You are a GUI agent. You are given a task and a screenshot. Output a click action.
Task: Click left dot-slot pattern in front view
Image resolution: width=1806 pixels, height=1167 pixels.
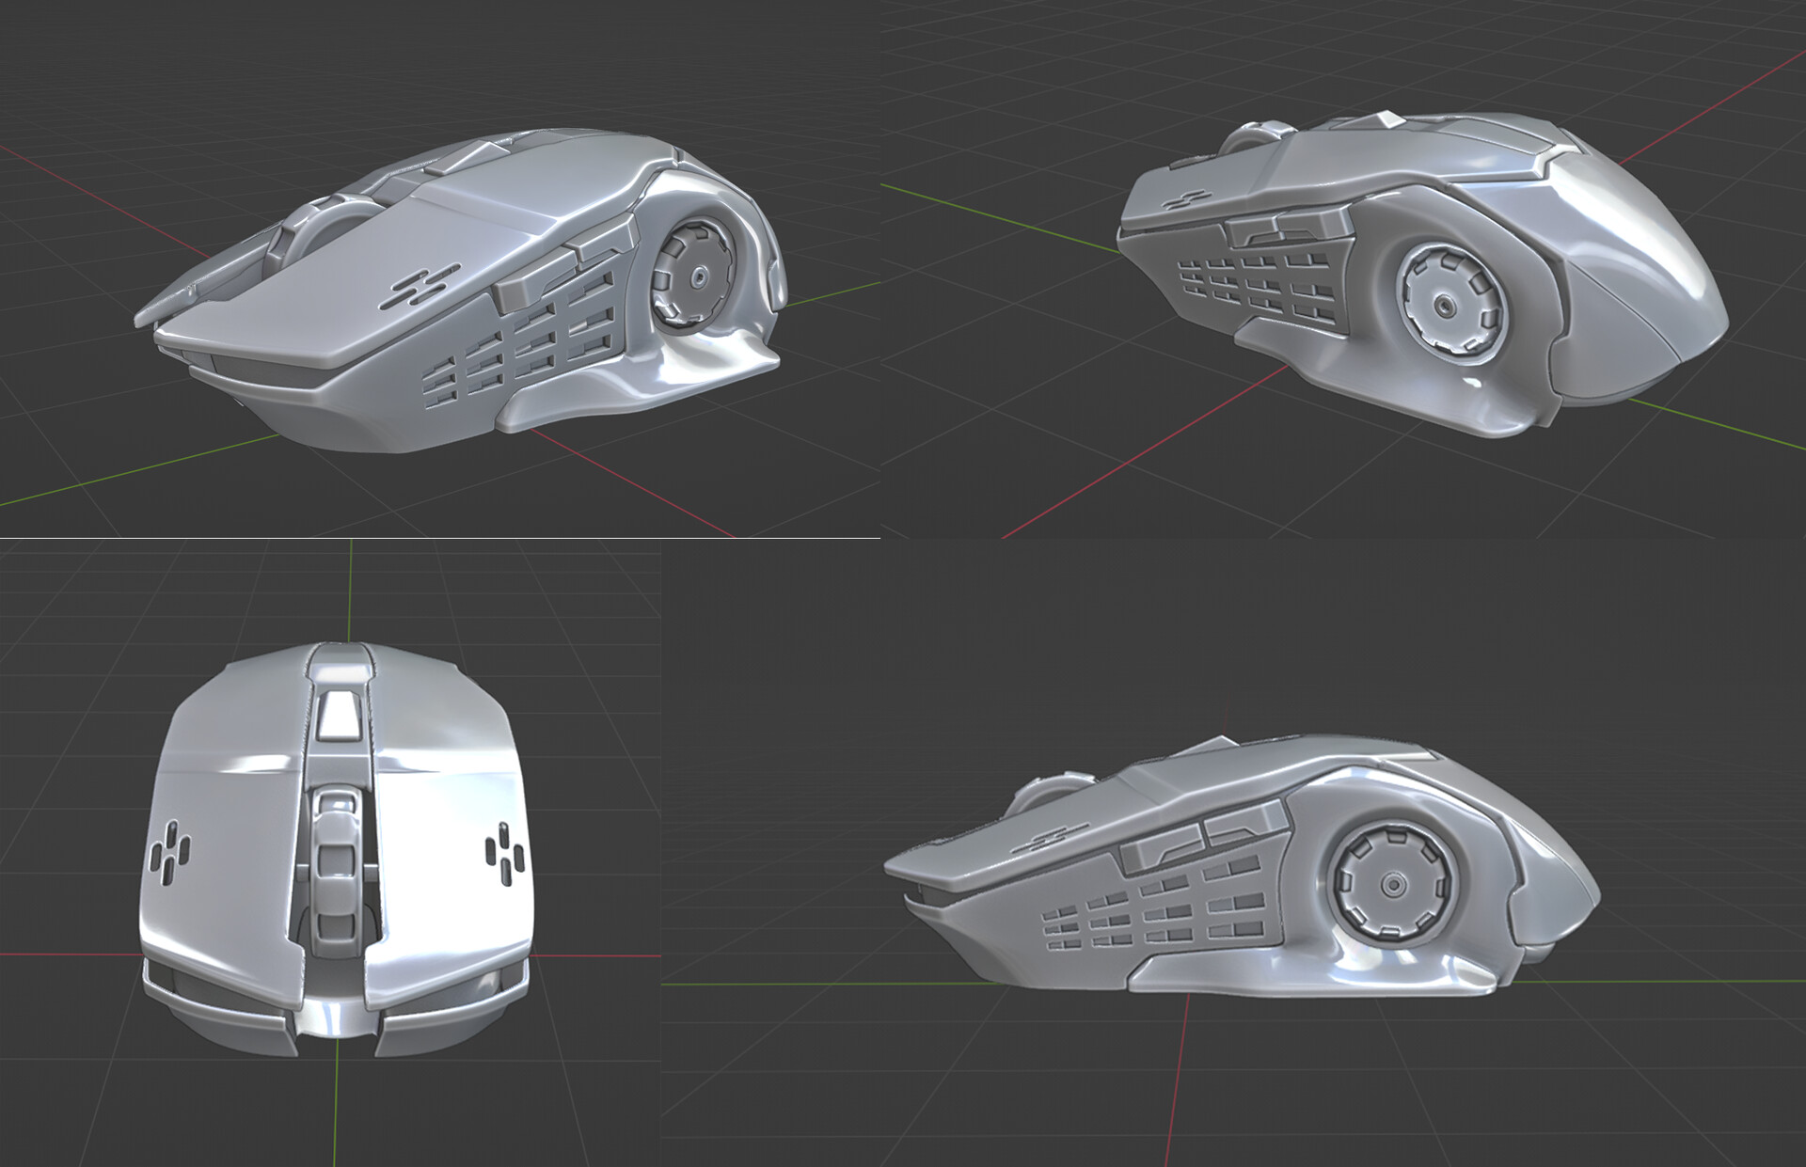pos(169,853)
